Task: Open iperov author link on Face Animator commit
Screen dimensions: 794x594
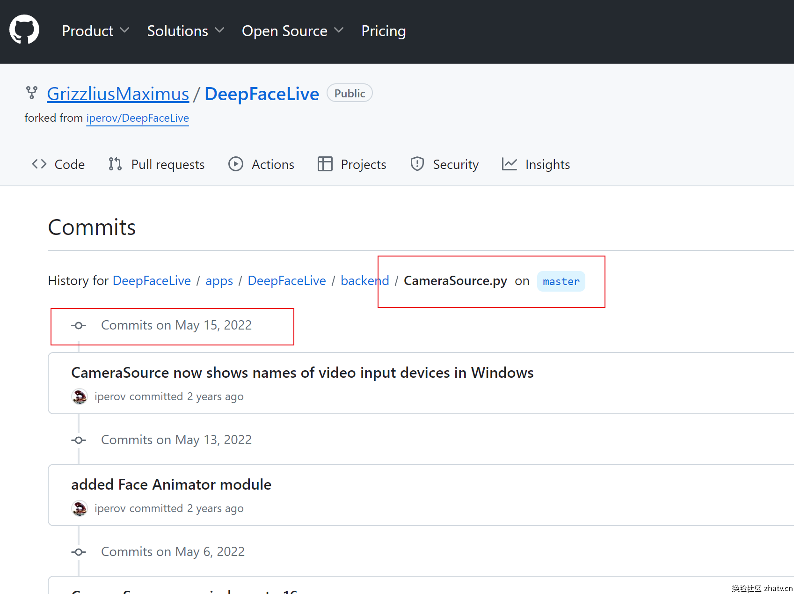Action: coord(110,508)
